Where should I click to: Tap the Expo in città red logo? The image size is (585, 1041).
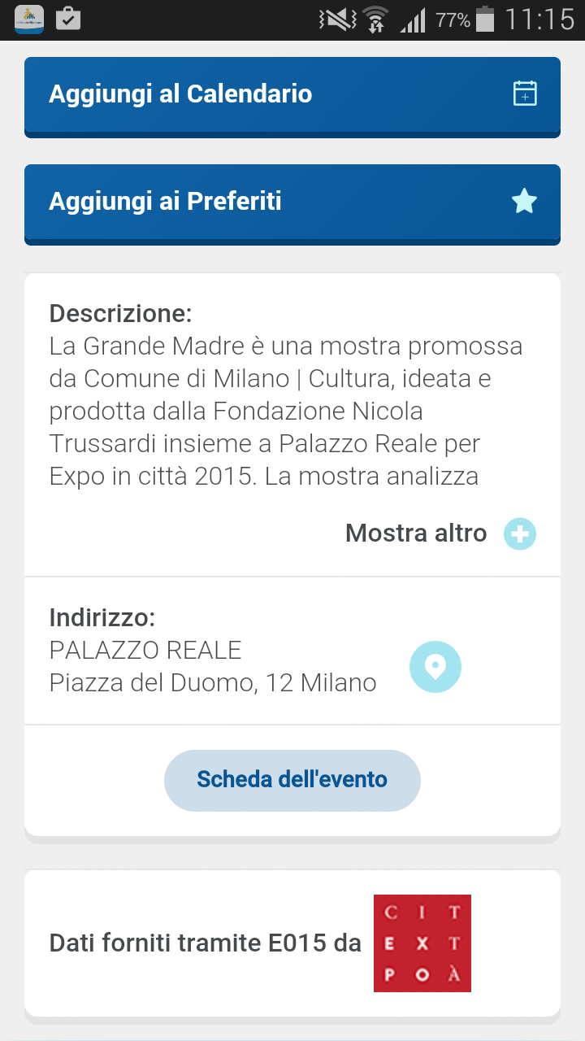tap(422, 943)
